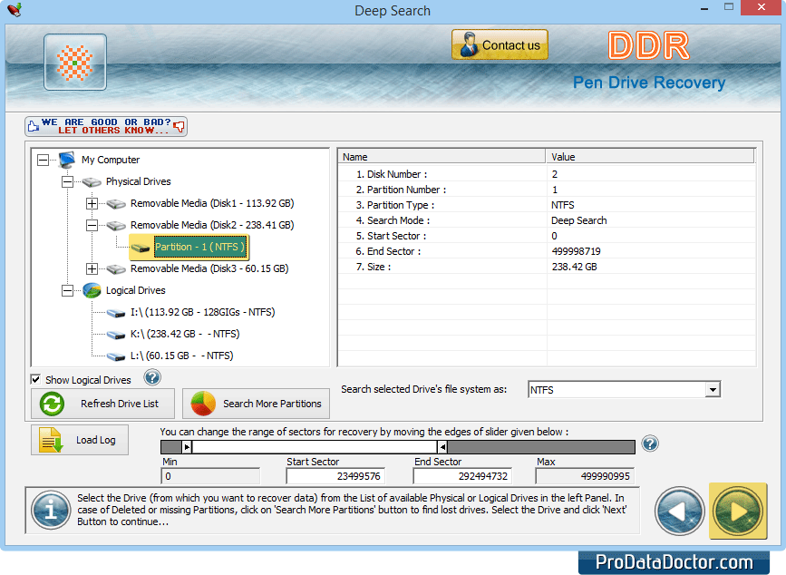Select the '5. Start Sector :' row
Viewport: 786px width, 575px height.
pyautogui.click(x=547, y=236)
